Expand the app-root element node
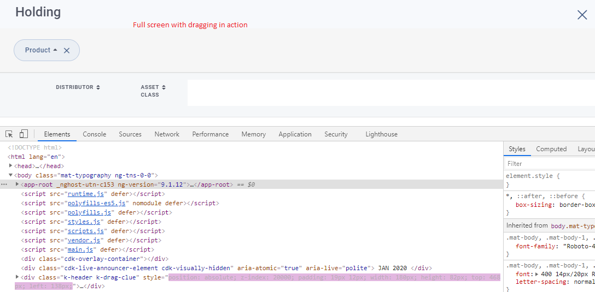This screenshot has height=292, width=595. coord(17,184)
